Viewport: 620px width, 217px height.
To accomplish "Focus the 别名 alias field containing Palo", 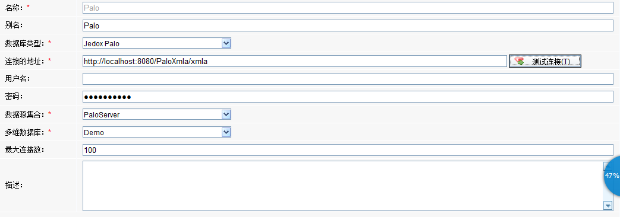I will pos(348,25).
